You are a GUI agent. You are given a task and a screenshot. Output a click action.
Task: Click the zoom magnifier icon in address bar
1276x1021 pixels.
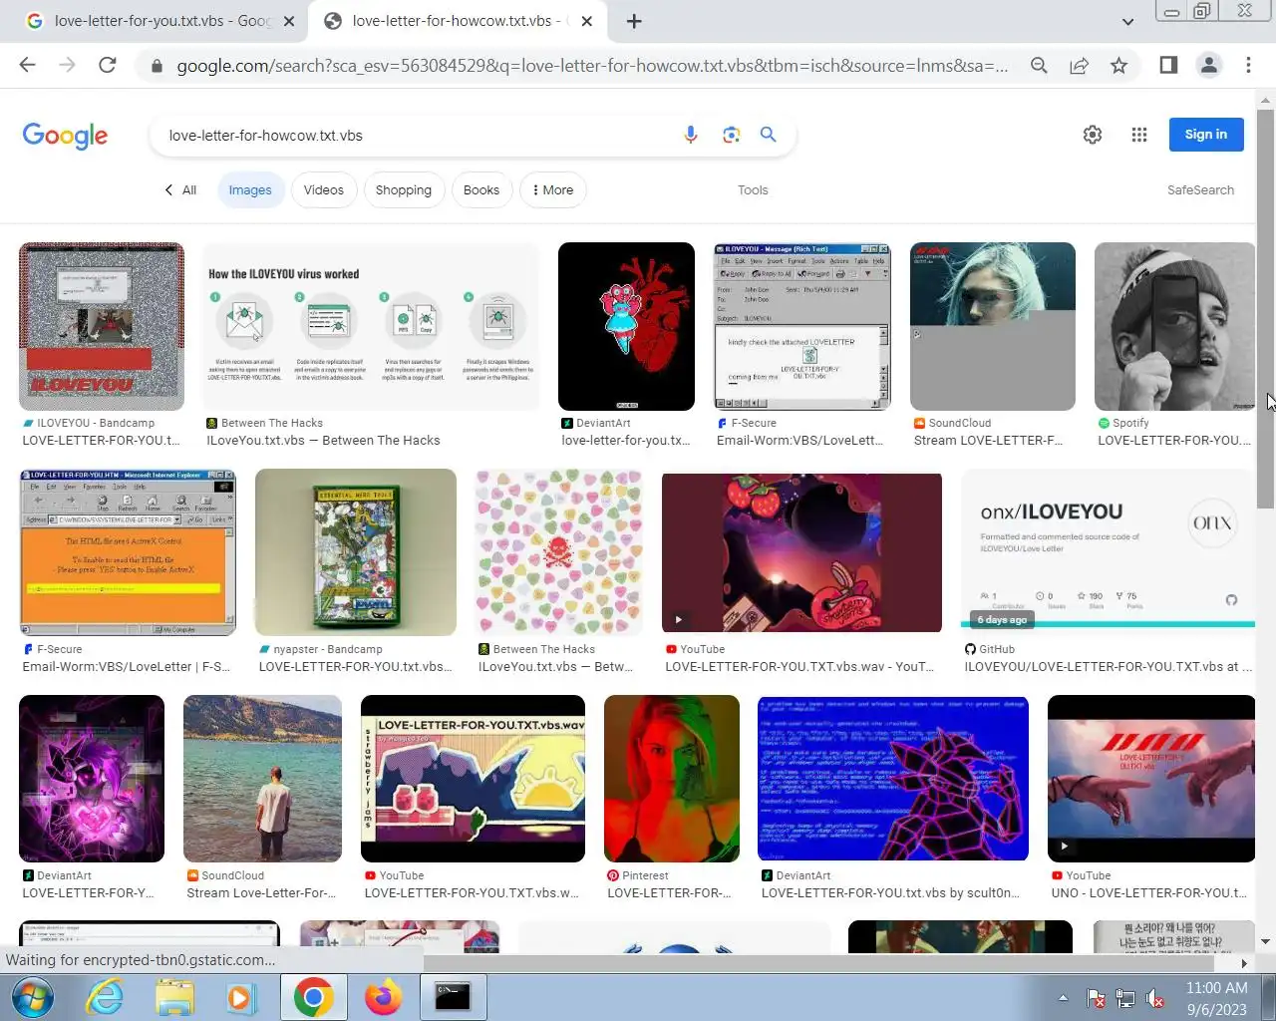(x=1039, y=65)
